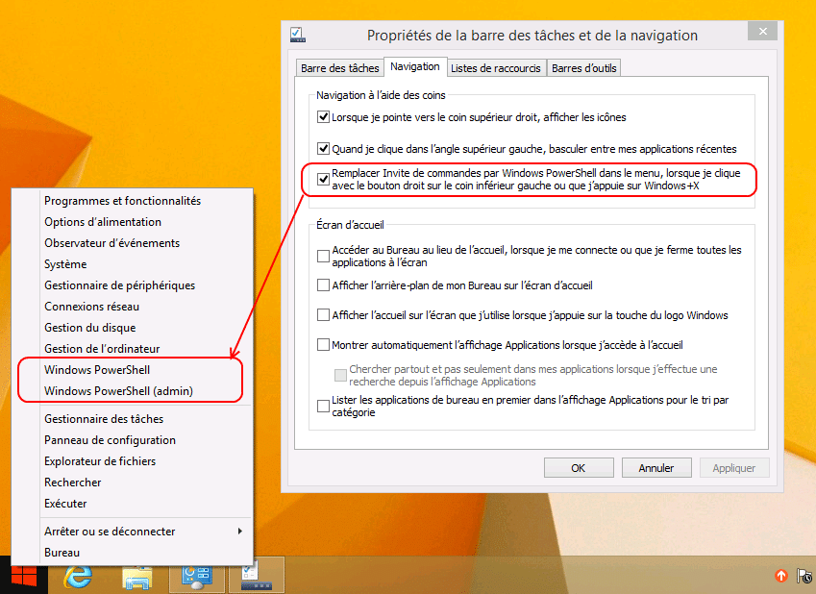Expand Arrêter ou se déconnecter submenu
The image size is (816, 594).
click(133, 532)
